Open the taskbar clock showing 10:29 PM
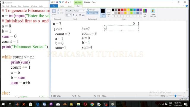The height and width of the screenshot is (107, 190). click(x=178, y=104)
